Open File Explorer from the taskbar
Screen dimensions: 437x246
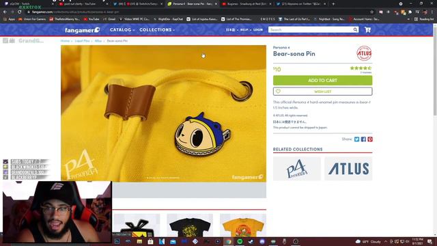point(139,241)
